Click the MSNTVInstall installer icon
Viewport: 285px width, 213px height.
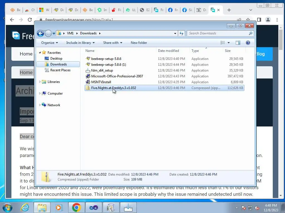[88, 82]
